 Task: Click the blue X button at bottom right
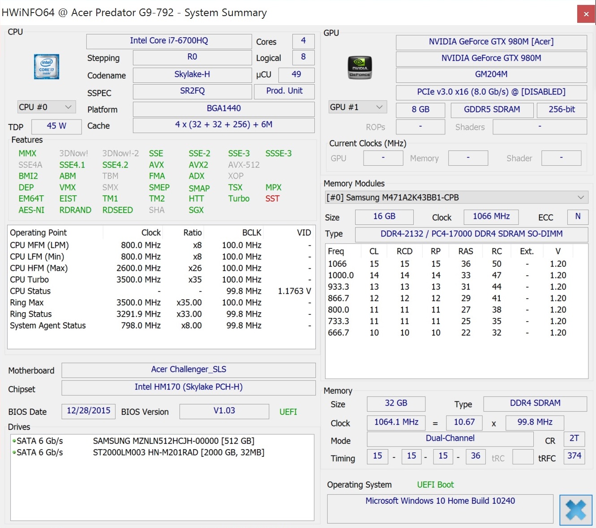pos(576,510)
